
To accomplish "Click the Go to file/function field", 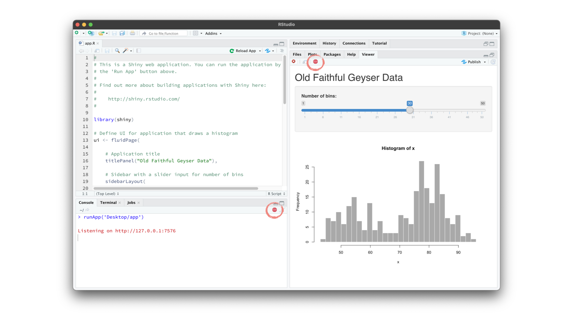I will (x=164, y=33).
